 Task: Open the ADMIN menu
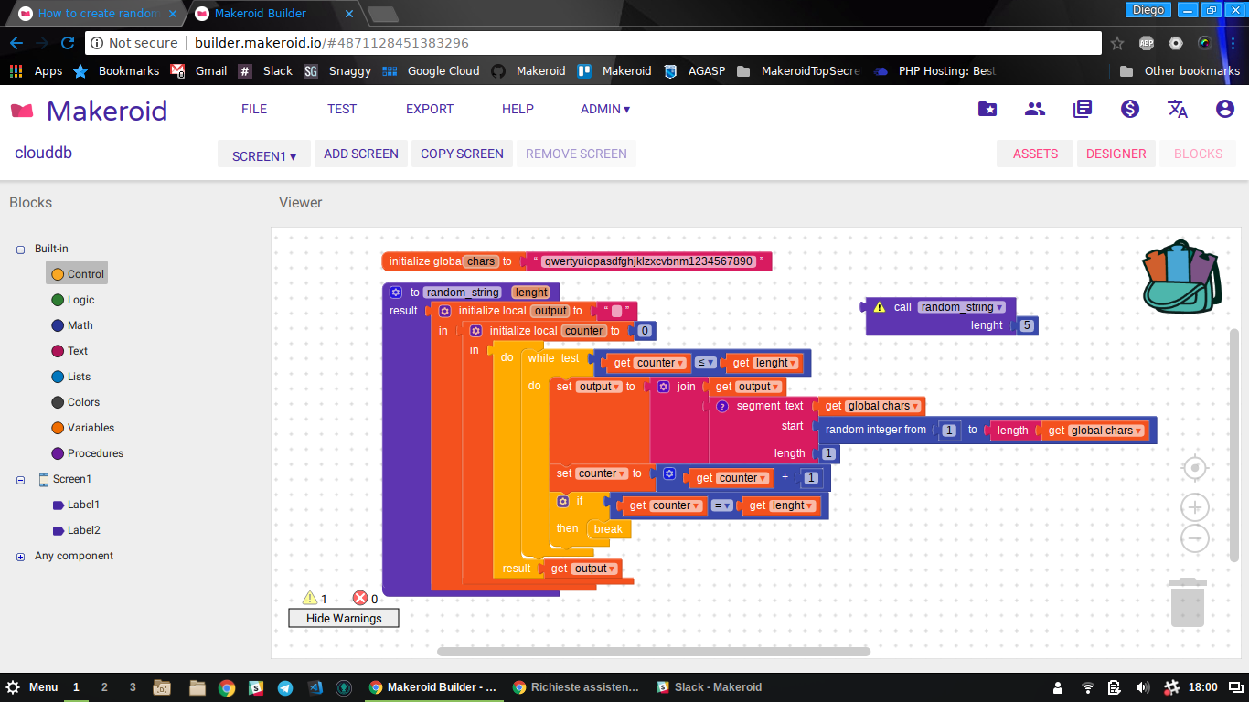pos(604,109)
